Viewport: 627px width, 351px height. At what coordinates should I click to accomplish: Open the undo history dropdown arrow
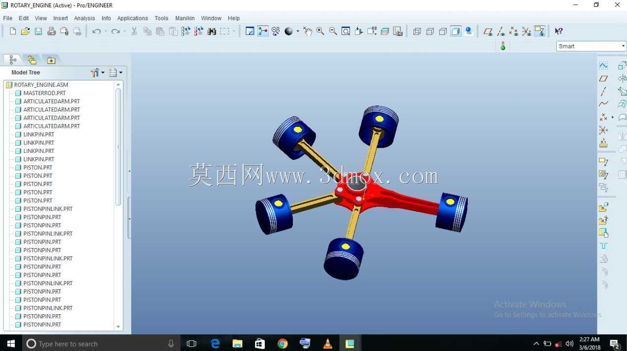(x=105, y=31)
